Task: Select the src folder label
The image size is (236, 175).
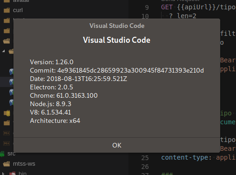Action: (x=11, y=154)
